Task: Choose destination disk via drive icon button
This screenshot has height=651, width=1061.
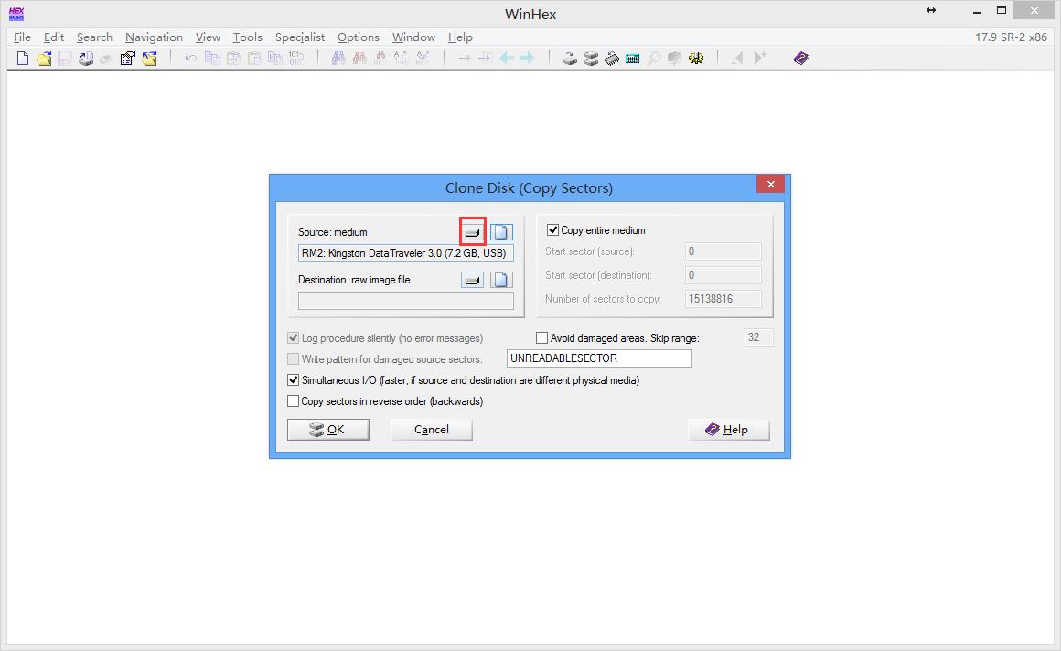Action: [472, 280]
